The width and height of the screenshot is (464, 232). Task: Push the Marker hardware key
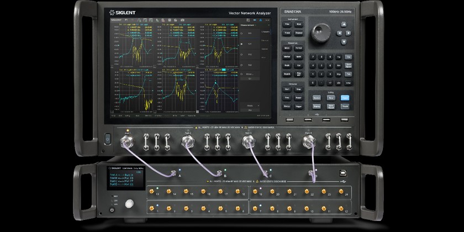[x=287, y=57]
